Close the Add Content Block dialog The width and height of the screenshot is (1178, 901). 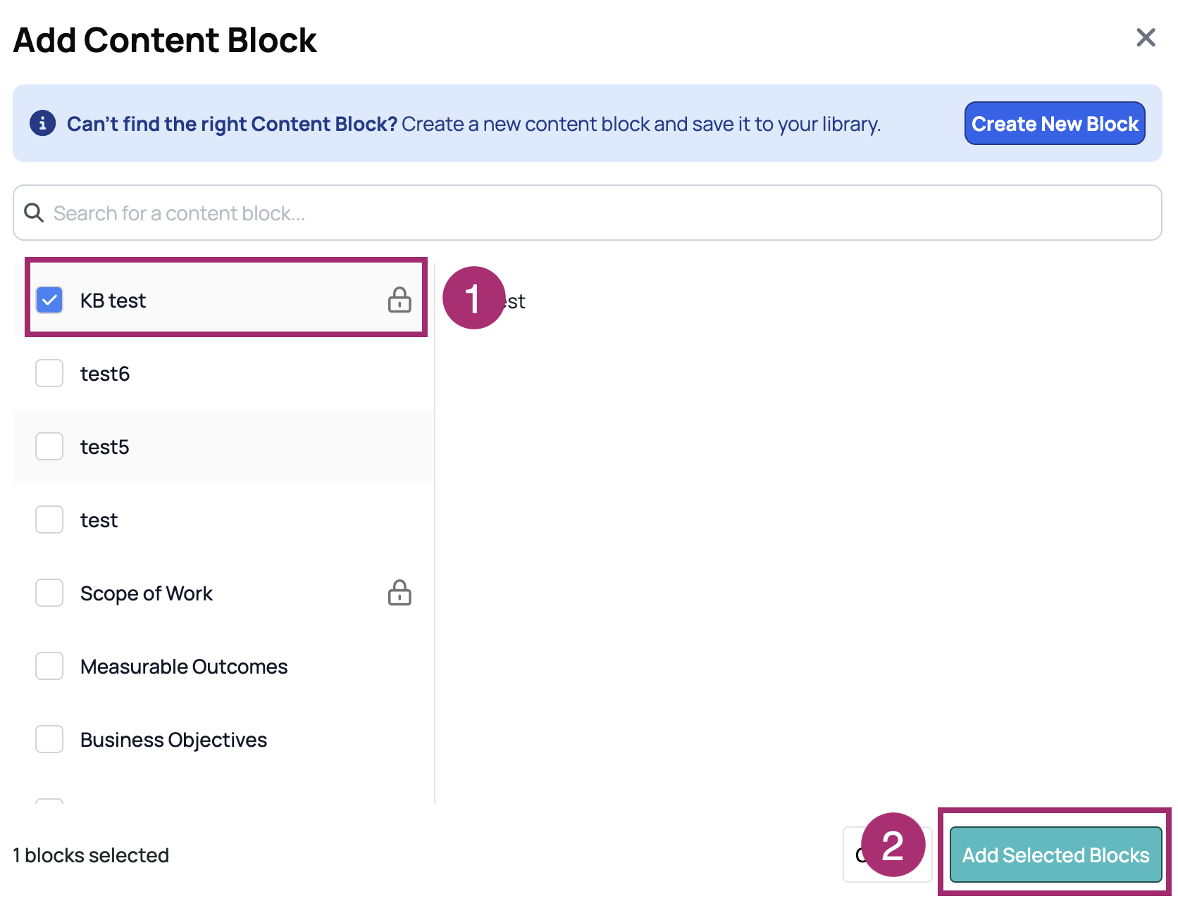(1146, 38)
